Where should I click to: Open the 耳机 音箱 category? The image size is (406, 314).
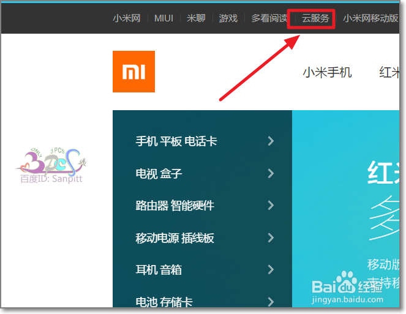159,270
